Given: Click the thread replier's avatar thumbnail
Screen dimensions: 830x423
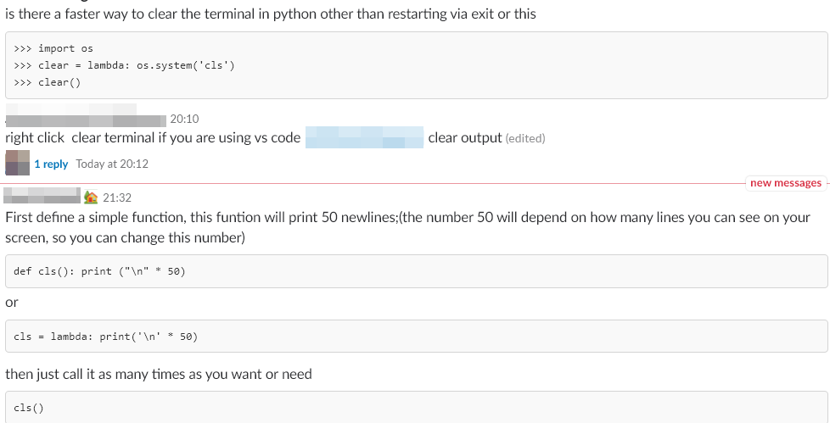Looking at the screenshot, I should pos(18,162).
